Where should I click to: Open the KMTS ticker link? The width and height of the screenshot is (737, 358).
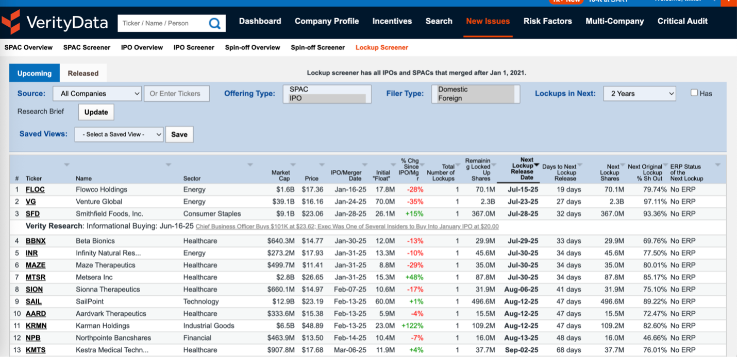click(x=36, y=350)
